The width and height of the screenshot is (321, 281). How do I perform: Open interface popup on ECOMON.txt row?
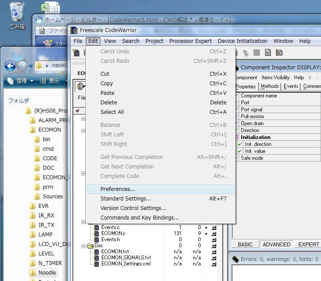pyautogui.click(x=214, y=252)
